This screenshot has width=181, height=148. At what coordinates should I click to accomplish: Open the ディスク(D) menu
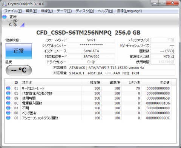(85, 11)
